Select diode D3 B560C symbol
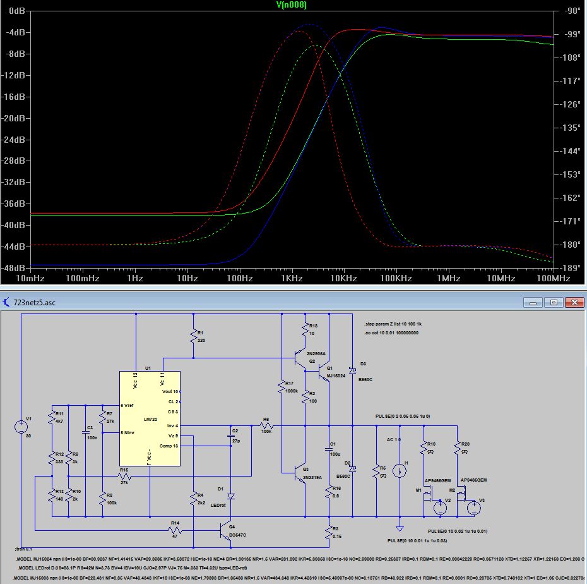Image resolution: width=587 pixels, height=584 pixels. [x=352, y=371]
